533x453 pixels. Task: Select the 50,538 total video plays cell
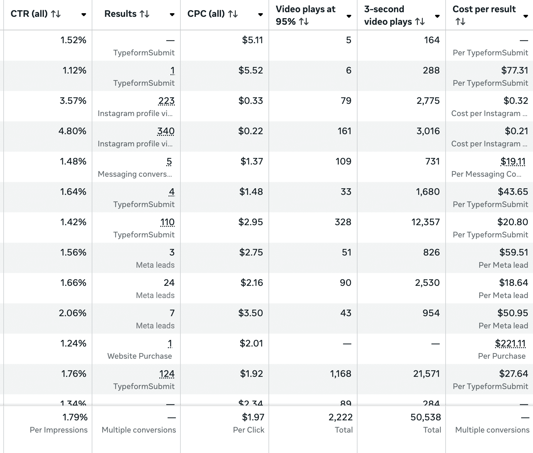pyautogui.click(x=425, y=417)
